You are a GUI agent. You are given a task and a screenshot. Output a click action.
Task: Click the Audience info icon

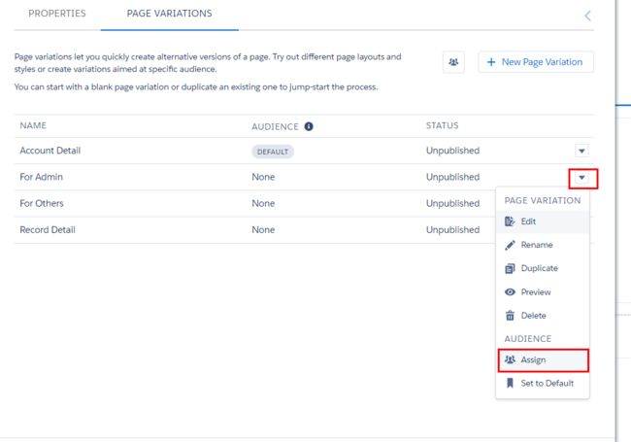(x=309, y=126)
